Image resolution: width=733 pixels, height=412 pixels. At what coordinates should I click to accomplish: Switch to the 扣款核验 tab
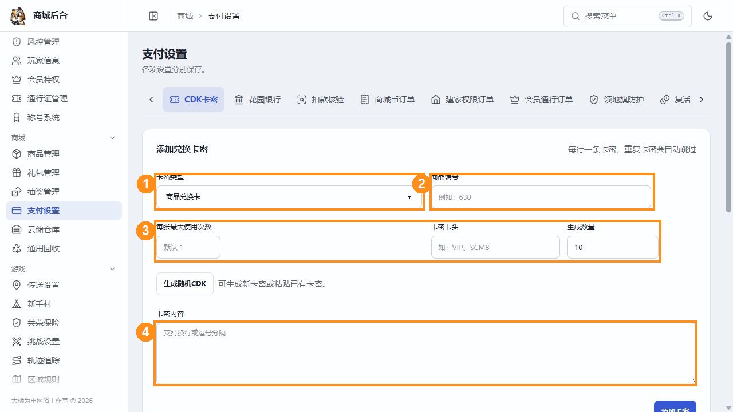(320, 100)
